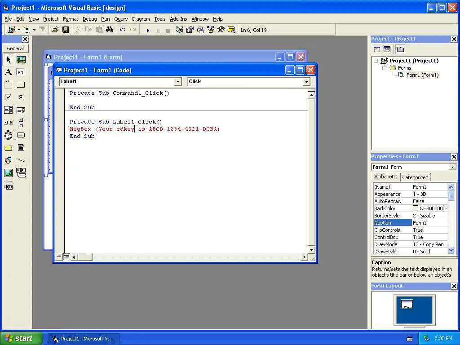Image resolution: width=460 pixels, height=345 pixels.
Task: Collapse the Forms folder node
Action: pos(384,68)
